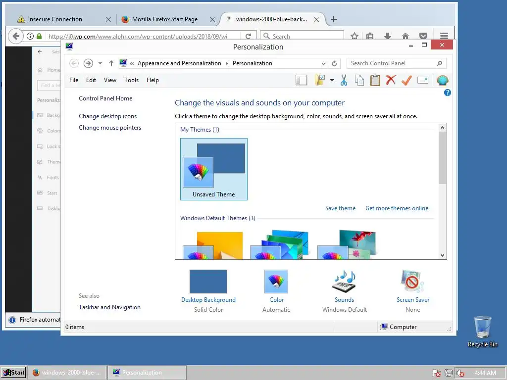Open the File menu
Screen dimensions: 507x380
point(74,80)
